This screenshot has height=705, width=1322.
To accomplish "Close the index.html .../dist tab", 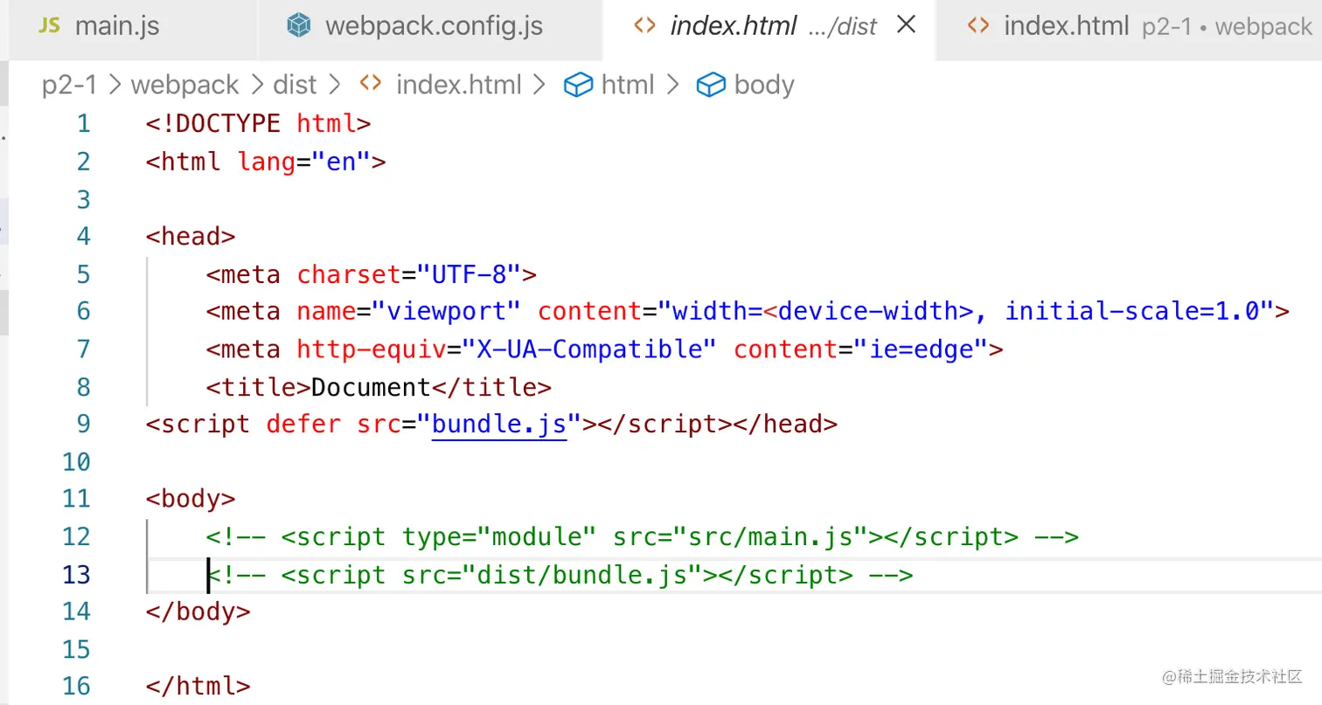I will coord(907,25).
